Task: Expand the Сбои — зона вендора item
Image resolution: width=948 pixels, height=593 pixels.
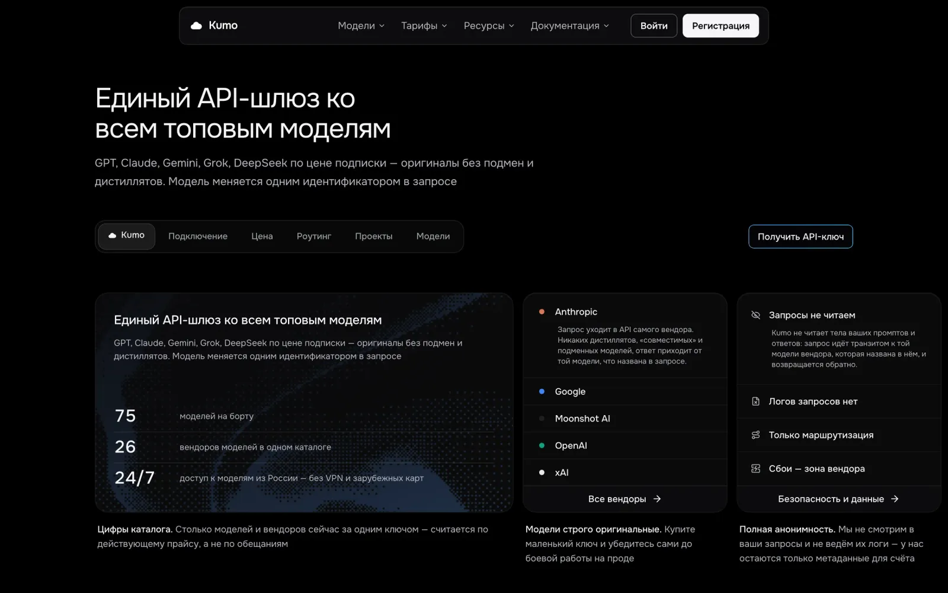Action: pos(839,468)
